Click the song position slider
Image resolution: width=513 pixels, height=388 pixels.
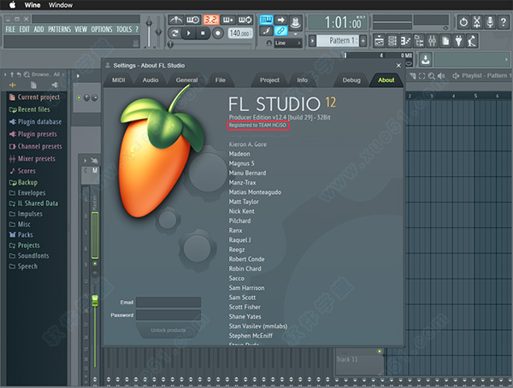(209, 44)
